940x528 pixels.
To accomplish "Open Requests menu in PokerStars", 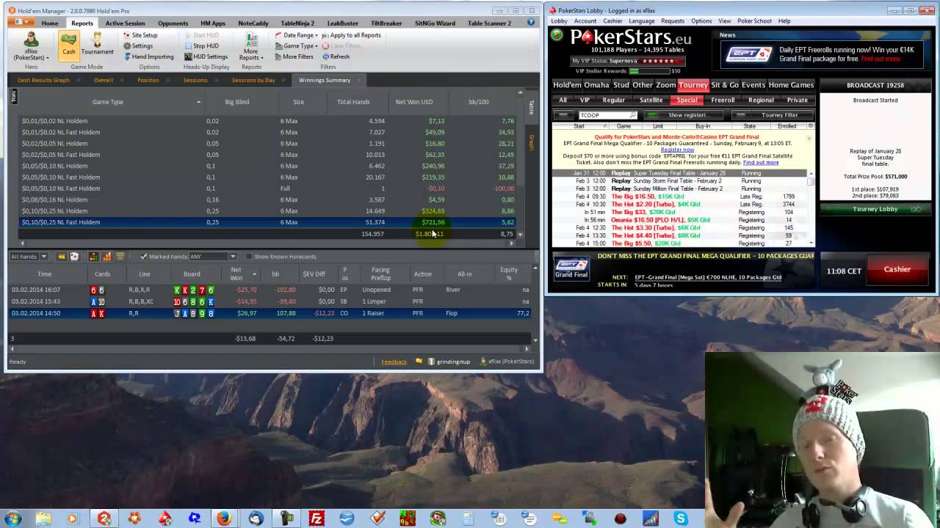I will [672, 21].
